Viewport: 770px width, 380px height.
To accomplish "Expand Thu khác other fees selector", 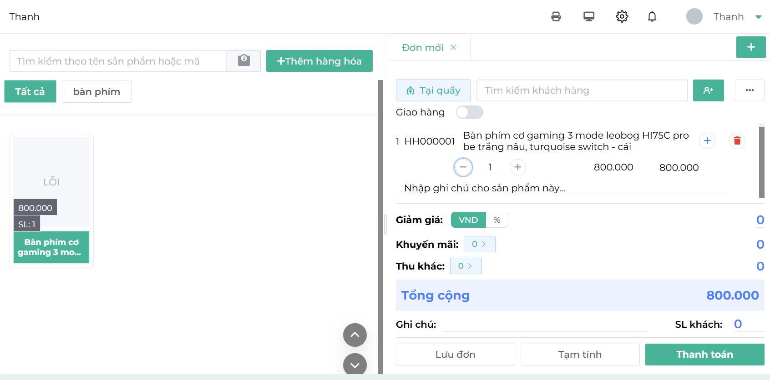I will pyautogui.click(x=466, y=266).
